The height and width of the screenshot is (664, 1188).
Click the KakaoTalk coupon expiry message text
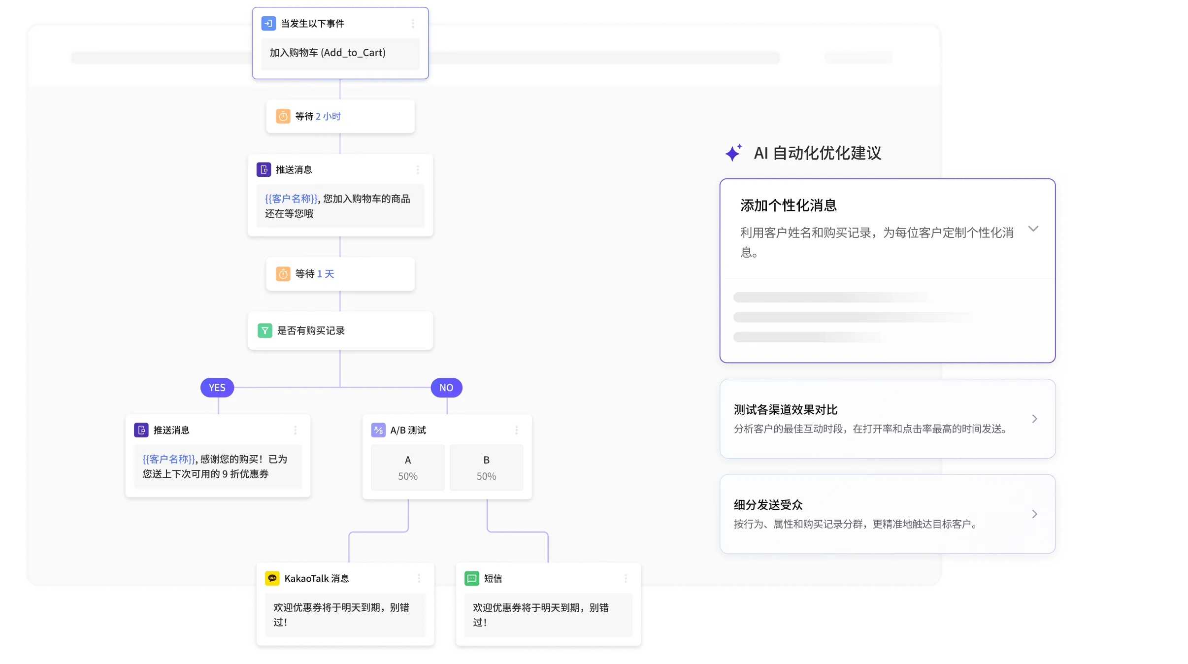coord(341,615)
